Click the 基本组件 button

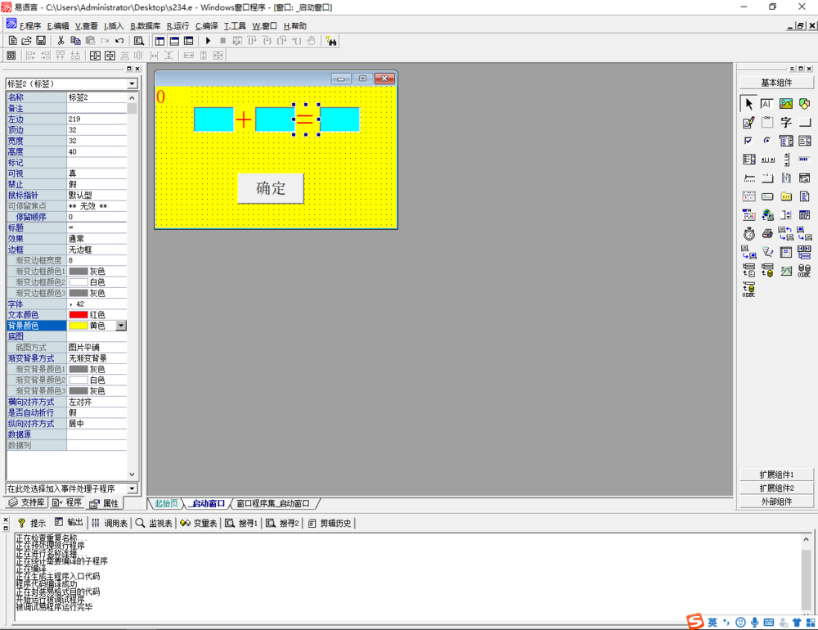click(x=776, y=83)
